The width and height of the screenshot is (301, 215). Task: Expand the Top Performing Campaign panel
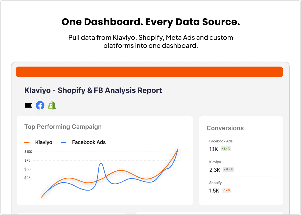[63, 127]
